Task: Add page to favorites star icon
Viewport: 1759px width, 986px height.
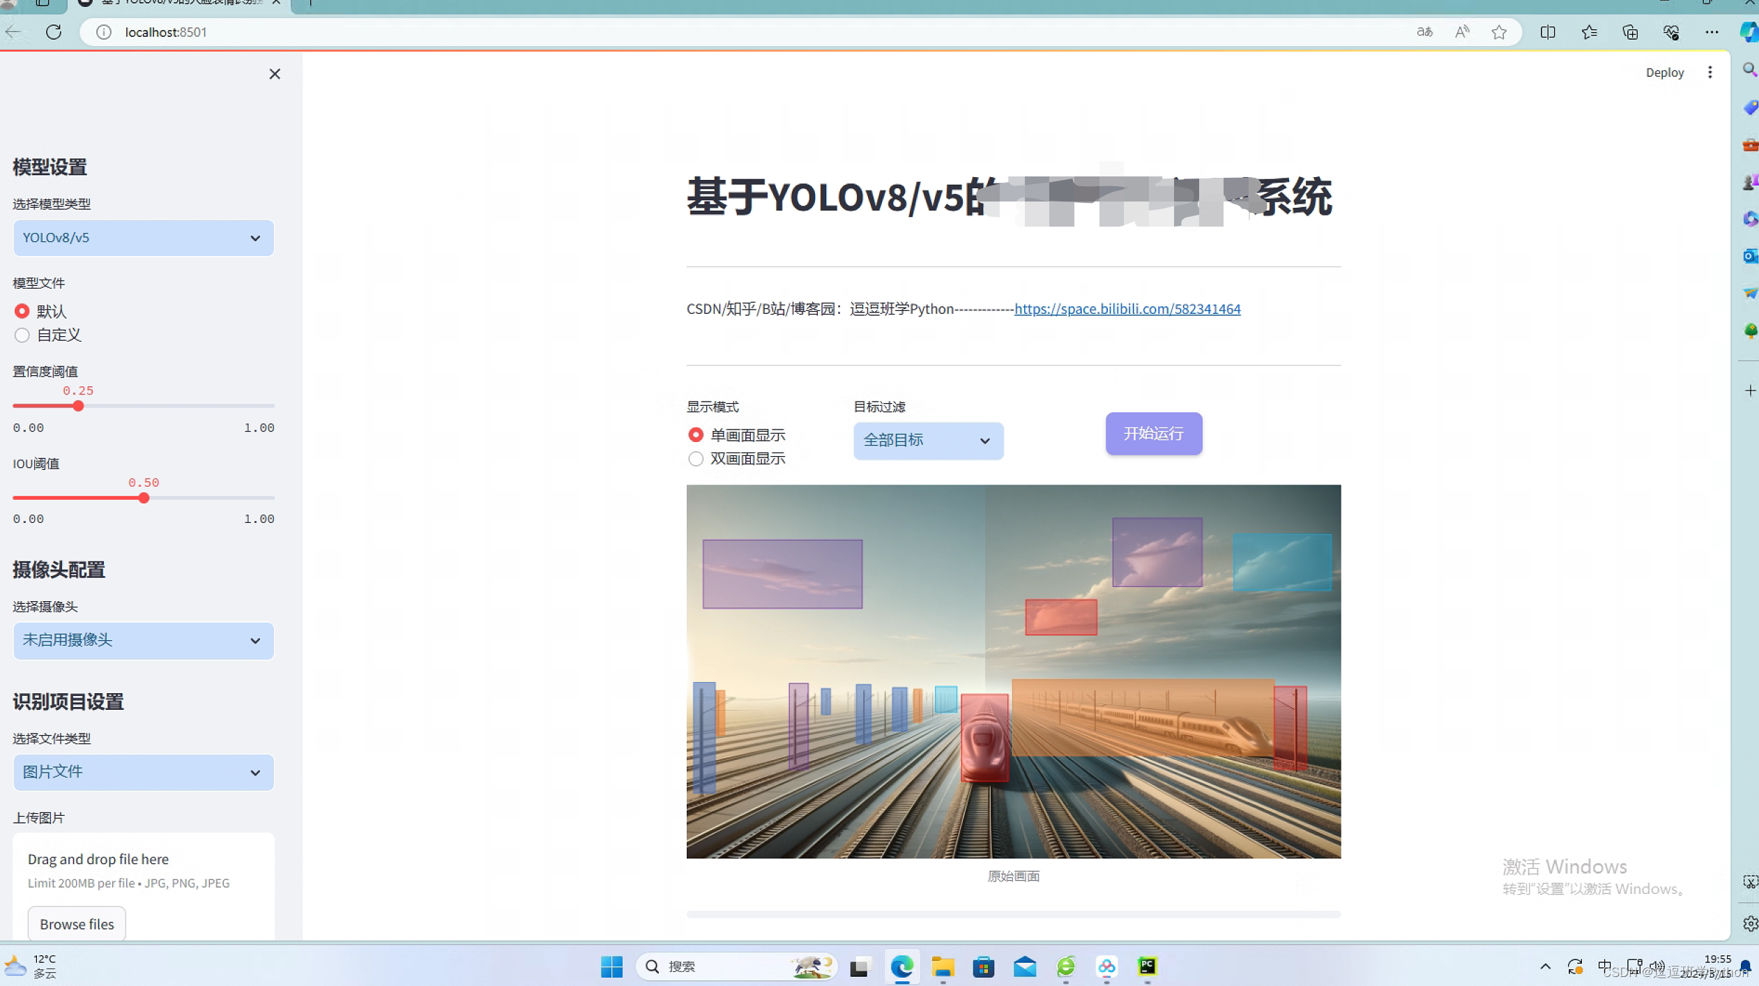Action: (1499, 32)
